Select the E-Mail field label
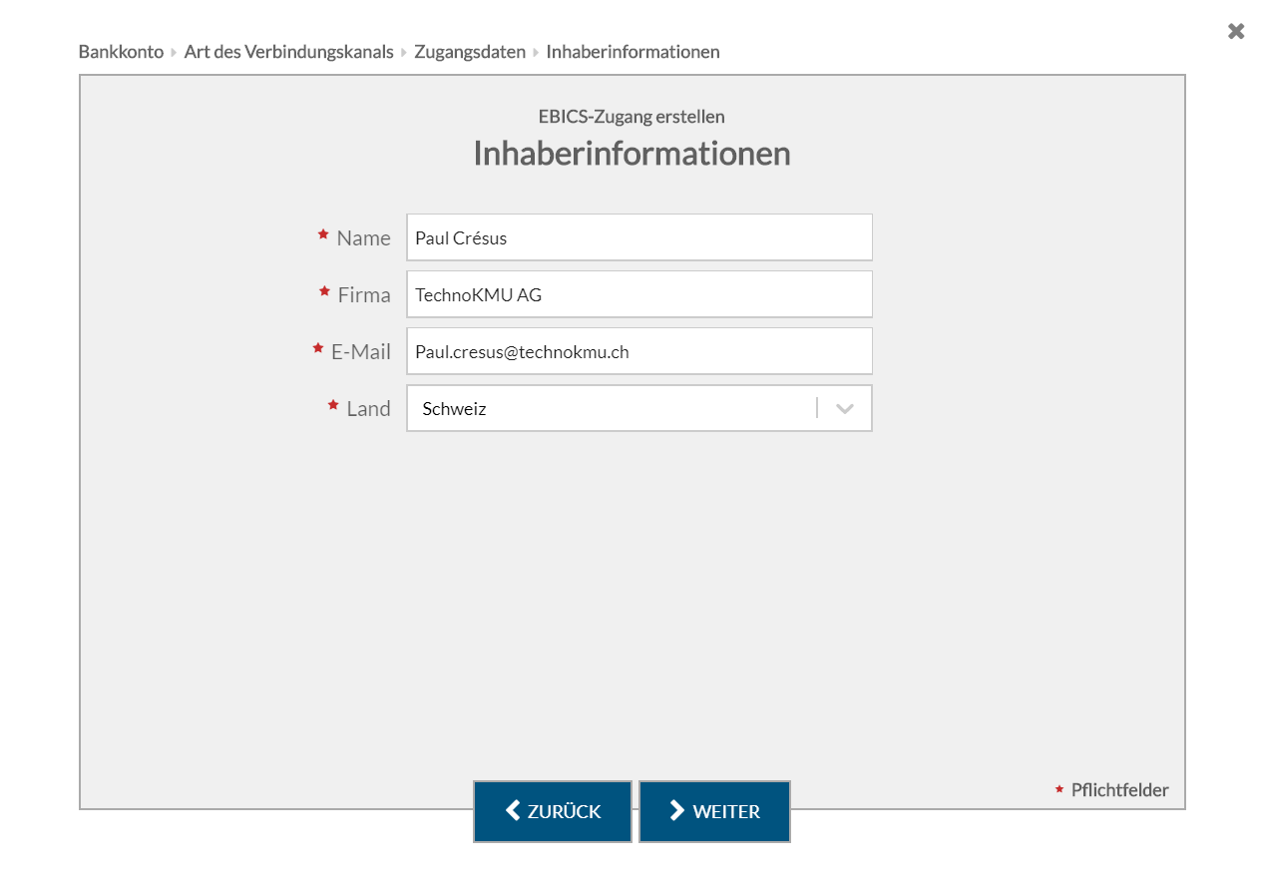Viewport: 1262px width, 888px height. (361, 352)
